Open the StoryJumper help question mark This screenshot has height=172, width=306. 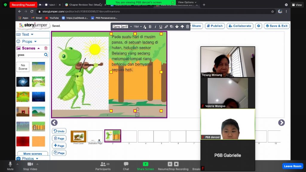(258, 26)
